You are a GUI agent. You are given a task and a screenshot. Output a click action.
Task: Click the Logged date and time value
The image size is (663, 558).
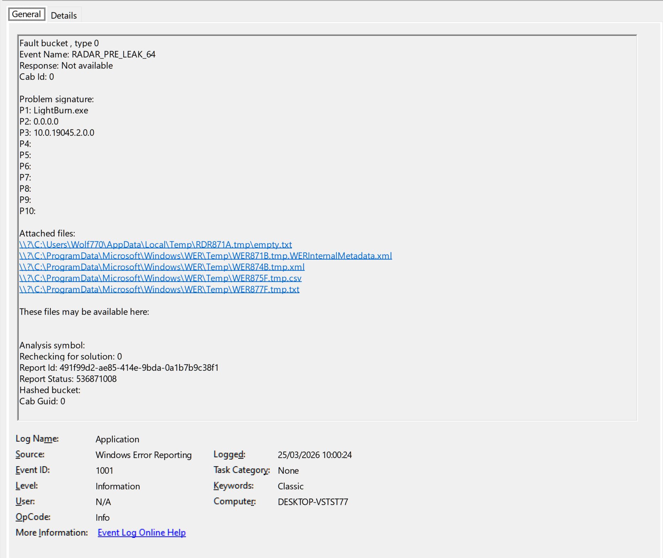point(314,455)
